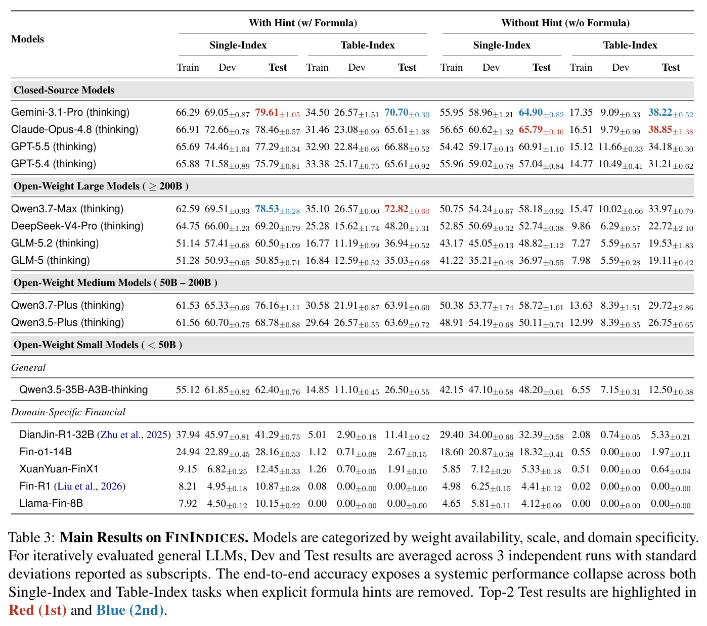Screen dimensions: 707x626
Task: Select the DeepSeek-V4-Pro (thinking) row label
Action: pos(77,226)
